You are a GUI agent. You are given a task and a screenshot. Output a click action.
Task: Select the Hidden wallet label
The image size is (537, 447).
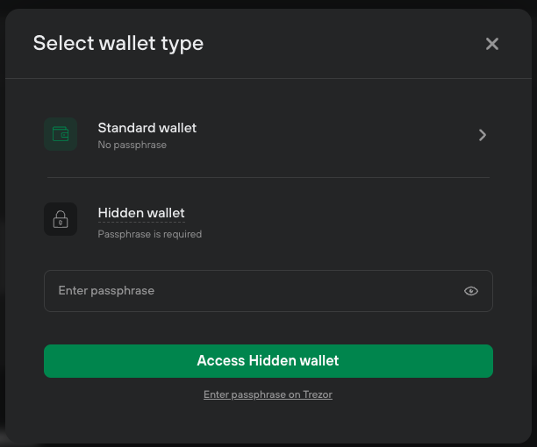pos(140,213)
